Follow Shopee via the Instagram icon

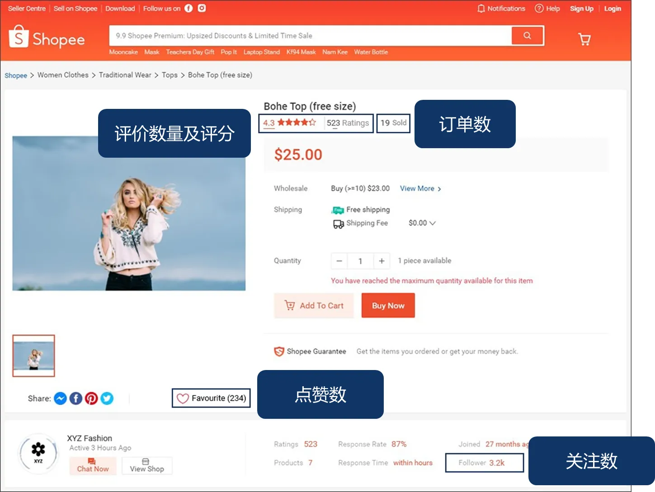pos(202,8)
